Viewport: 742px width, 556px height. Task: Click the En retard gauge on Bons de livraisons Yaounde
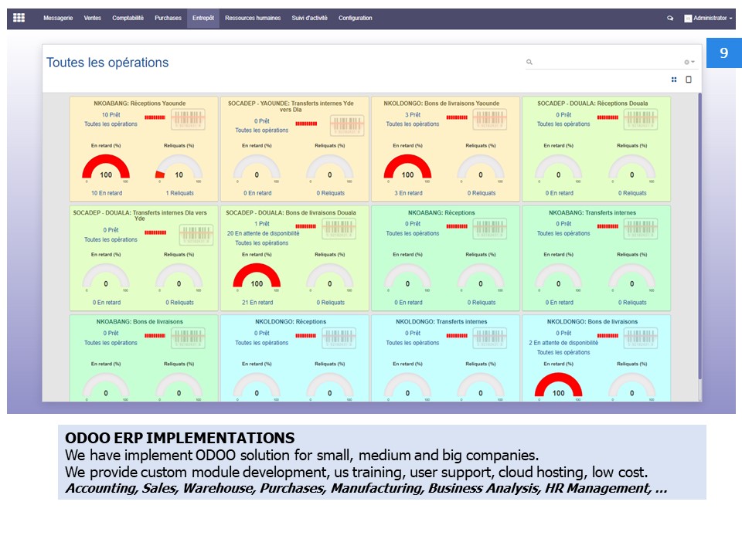[407, 168]
